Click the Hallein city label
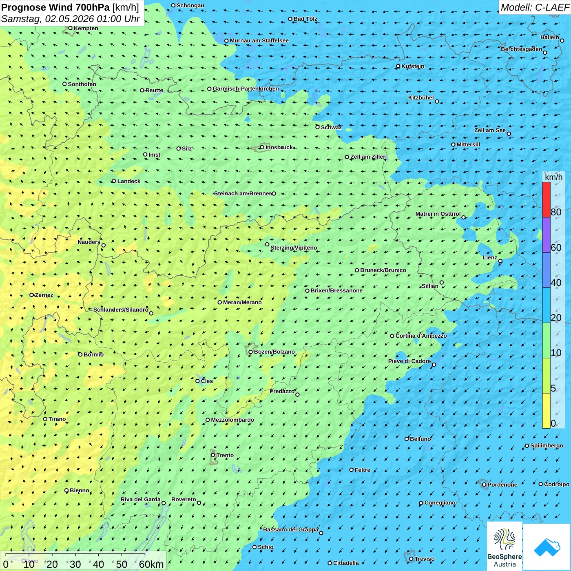 (x=550, y=37)
